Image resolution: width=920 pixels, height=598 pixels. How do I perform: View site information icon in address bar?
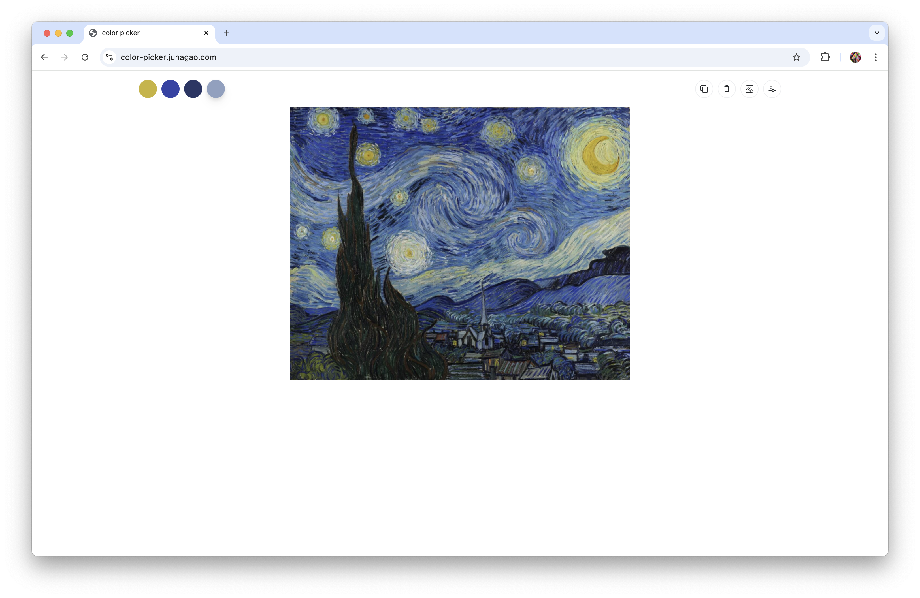110,57
